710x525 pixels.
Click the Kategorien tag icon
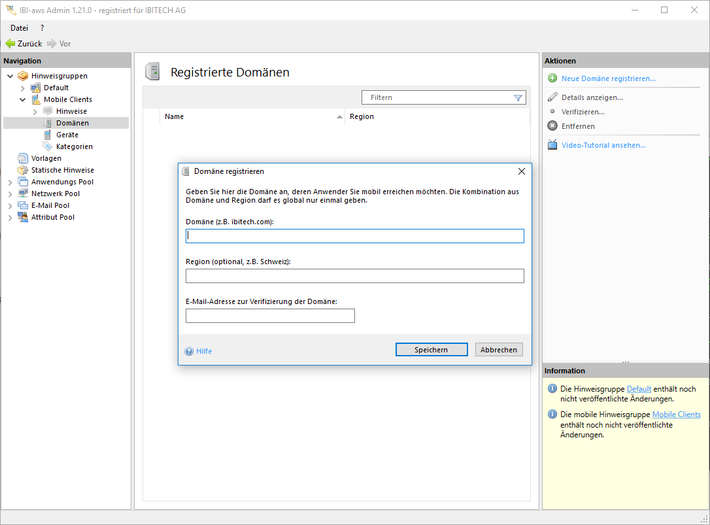pyautogui.click(x=48, y=146)
